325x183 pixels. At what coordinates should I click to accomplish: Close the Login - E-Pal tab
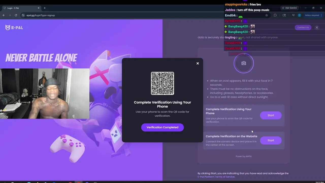[x=38, y=8]
